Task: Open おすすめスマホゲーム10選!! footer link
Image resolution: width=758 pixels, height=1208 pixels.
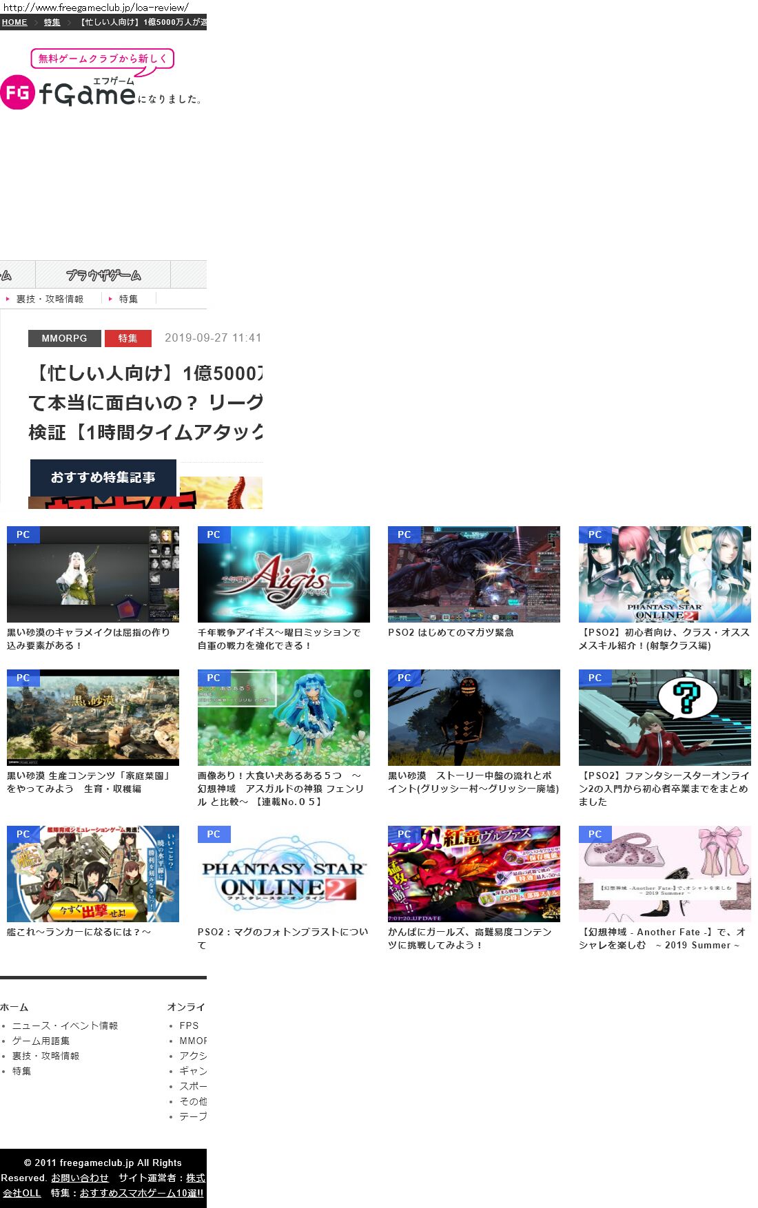Action: [x=142, y=1193]
